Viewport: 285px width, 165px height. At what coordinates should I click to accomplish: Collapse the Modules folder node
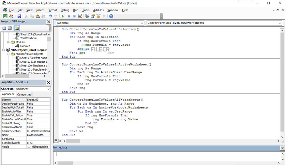8,42
